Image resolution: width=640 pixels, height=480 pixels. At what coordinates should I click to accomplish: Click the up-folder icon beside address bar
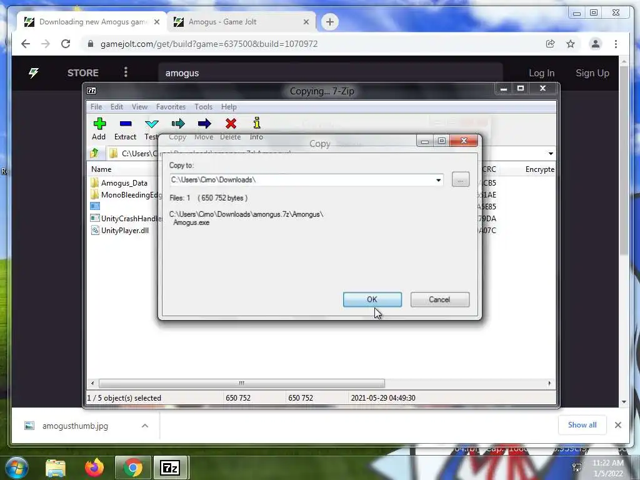[95, 153]
